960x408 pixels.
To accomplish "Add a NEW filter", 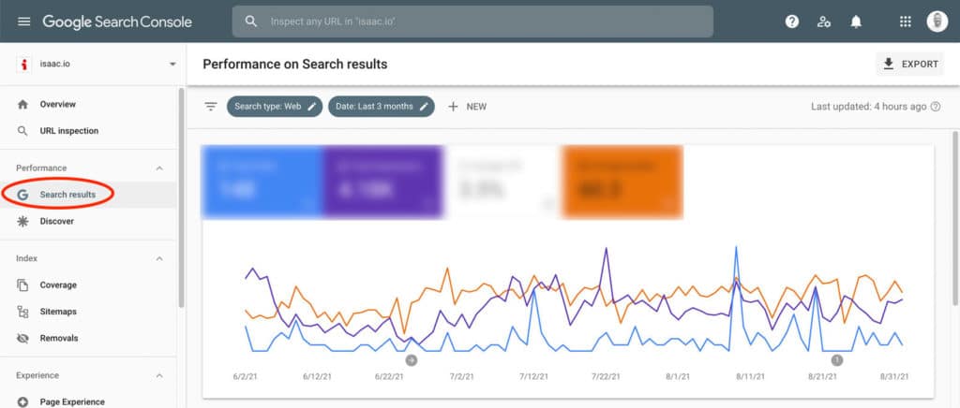I will coord(467,107).
